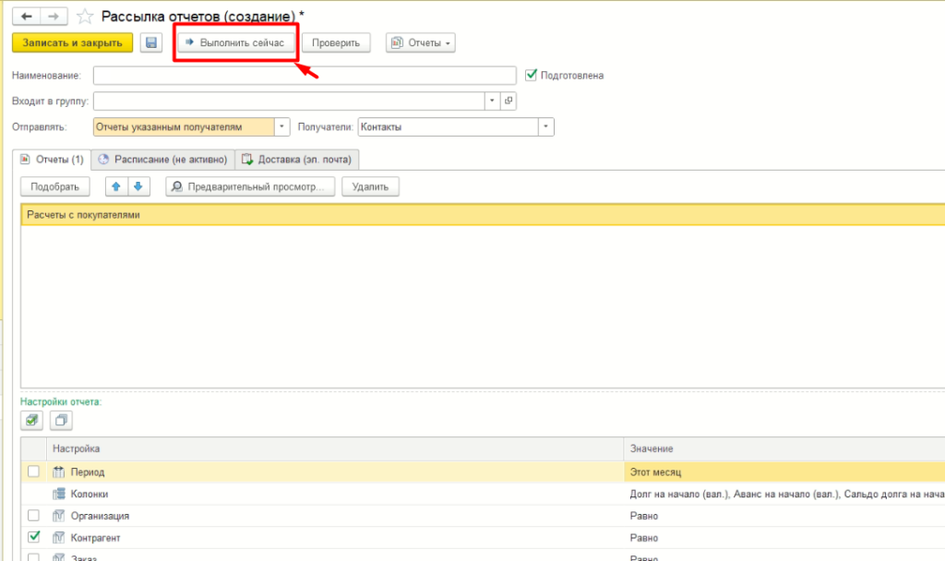The image size is (945, 561).
Task: Select the Расчеты с покупателями report row
Action: tap(483, 214)
